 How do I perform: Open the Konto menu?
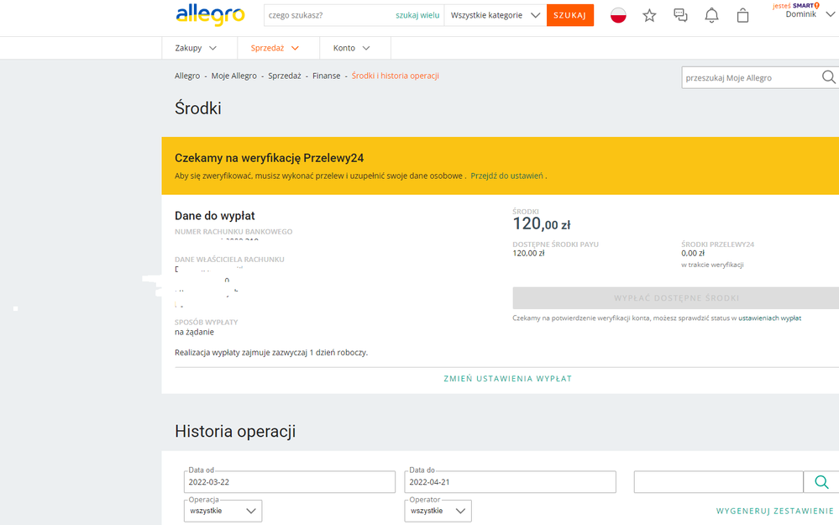click(352, 48)
